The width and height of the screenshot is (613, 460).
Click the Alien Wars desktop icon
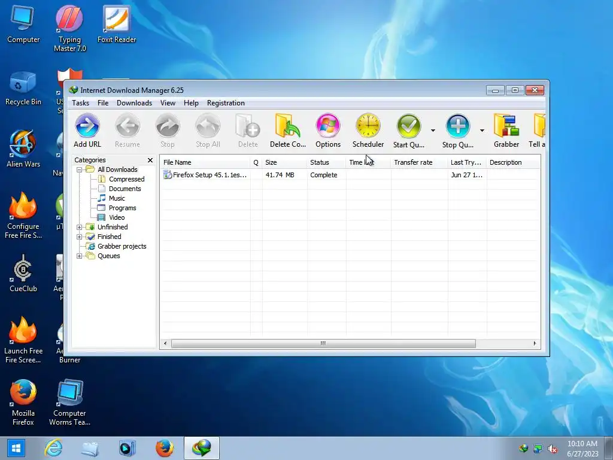23,149
